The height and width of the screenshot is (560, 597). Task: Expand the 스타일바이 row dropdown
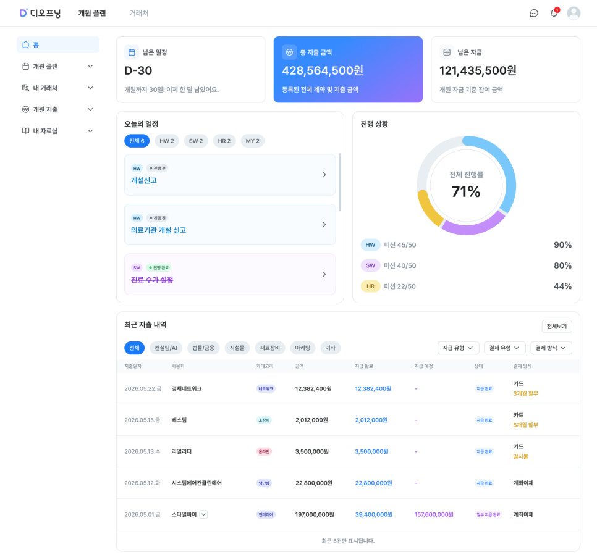coord(204,514)
